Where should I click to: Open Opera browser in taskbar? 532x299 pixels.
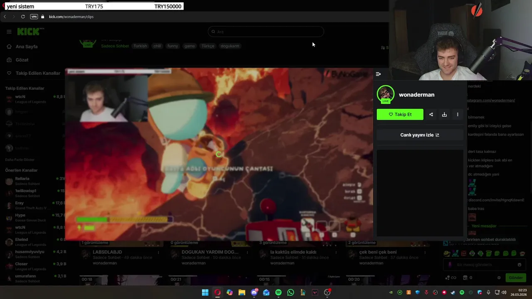click(217, 292)
